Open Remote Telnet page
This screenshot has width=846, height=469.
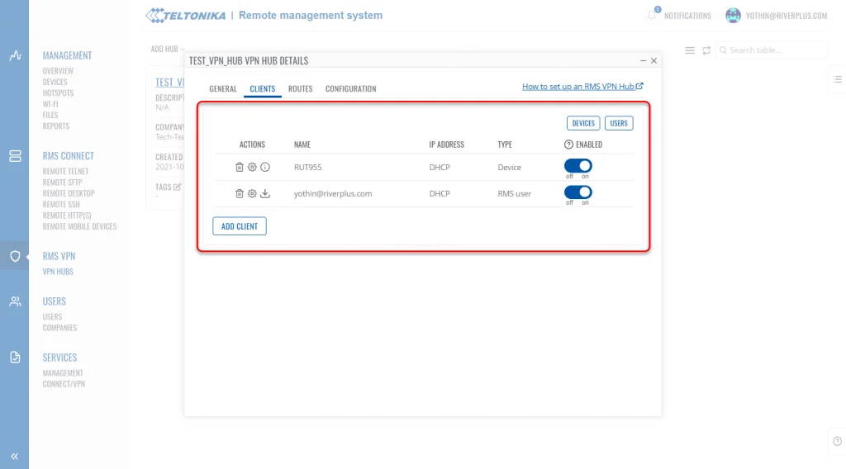65,172
